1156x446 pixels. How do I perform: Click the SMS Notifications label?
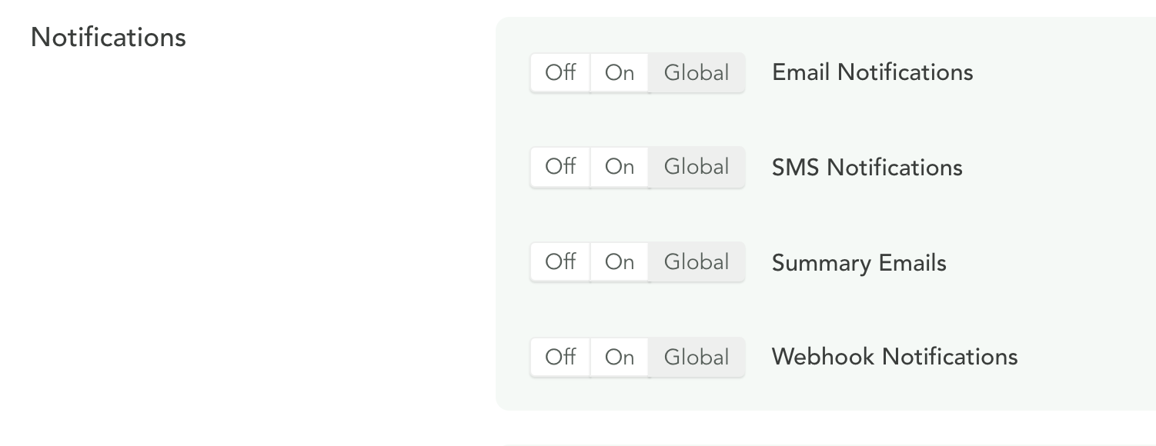867,168
